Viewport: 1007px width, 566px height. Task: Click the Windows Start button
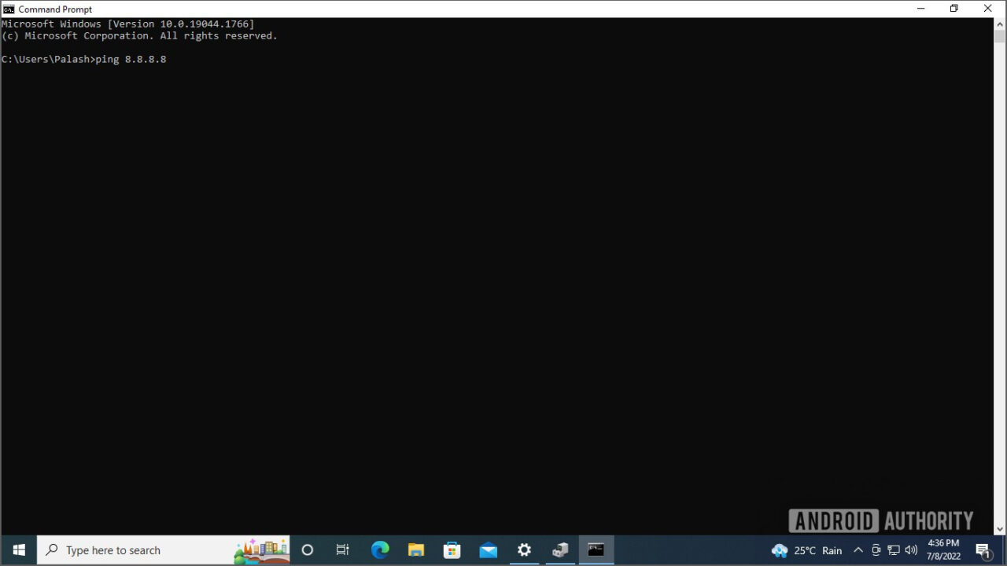pyautogui.click(x=17, y=549)
